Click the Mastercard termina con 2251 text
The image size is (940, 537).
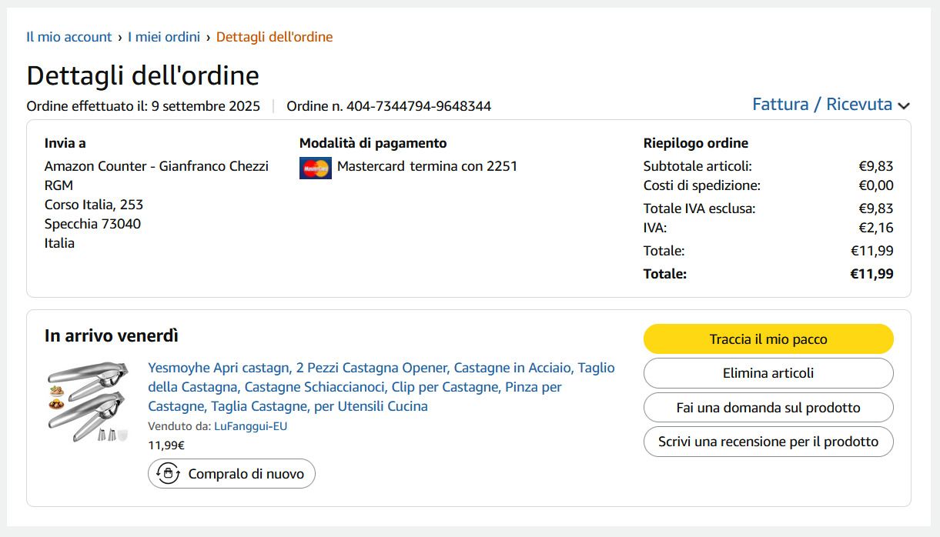[x=427, y=166]
